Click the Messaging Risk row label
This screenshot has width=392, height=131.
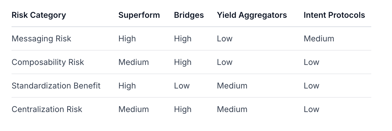pos(41,39)
